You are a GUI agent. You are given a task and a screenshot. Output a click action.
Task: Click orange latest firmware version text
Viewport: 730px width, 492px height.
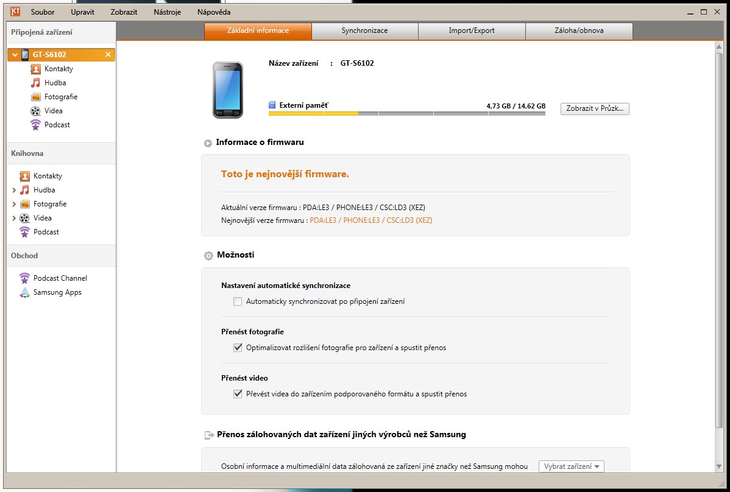tap(371, 220)
